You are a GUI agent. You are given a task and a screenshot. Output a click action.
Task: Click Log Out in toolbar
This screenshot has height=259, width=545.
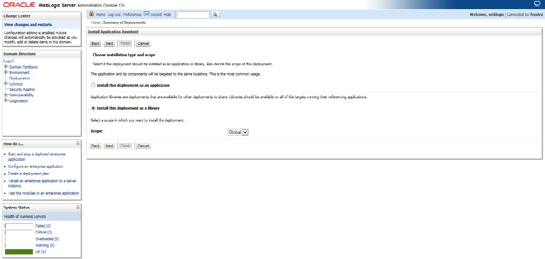click(114, 15)
